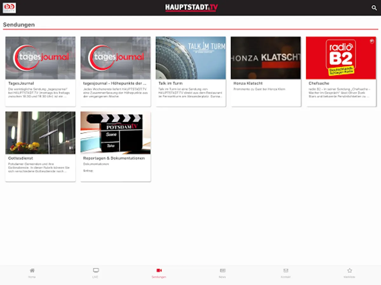
Task: Click the 'Talk im Turm' title
Action: click(x=170, y=84)
